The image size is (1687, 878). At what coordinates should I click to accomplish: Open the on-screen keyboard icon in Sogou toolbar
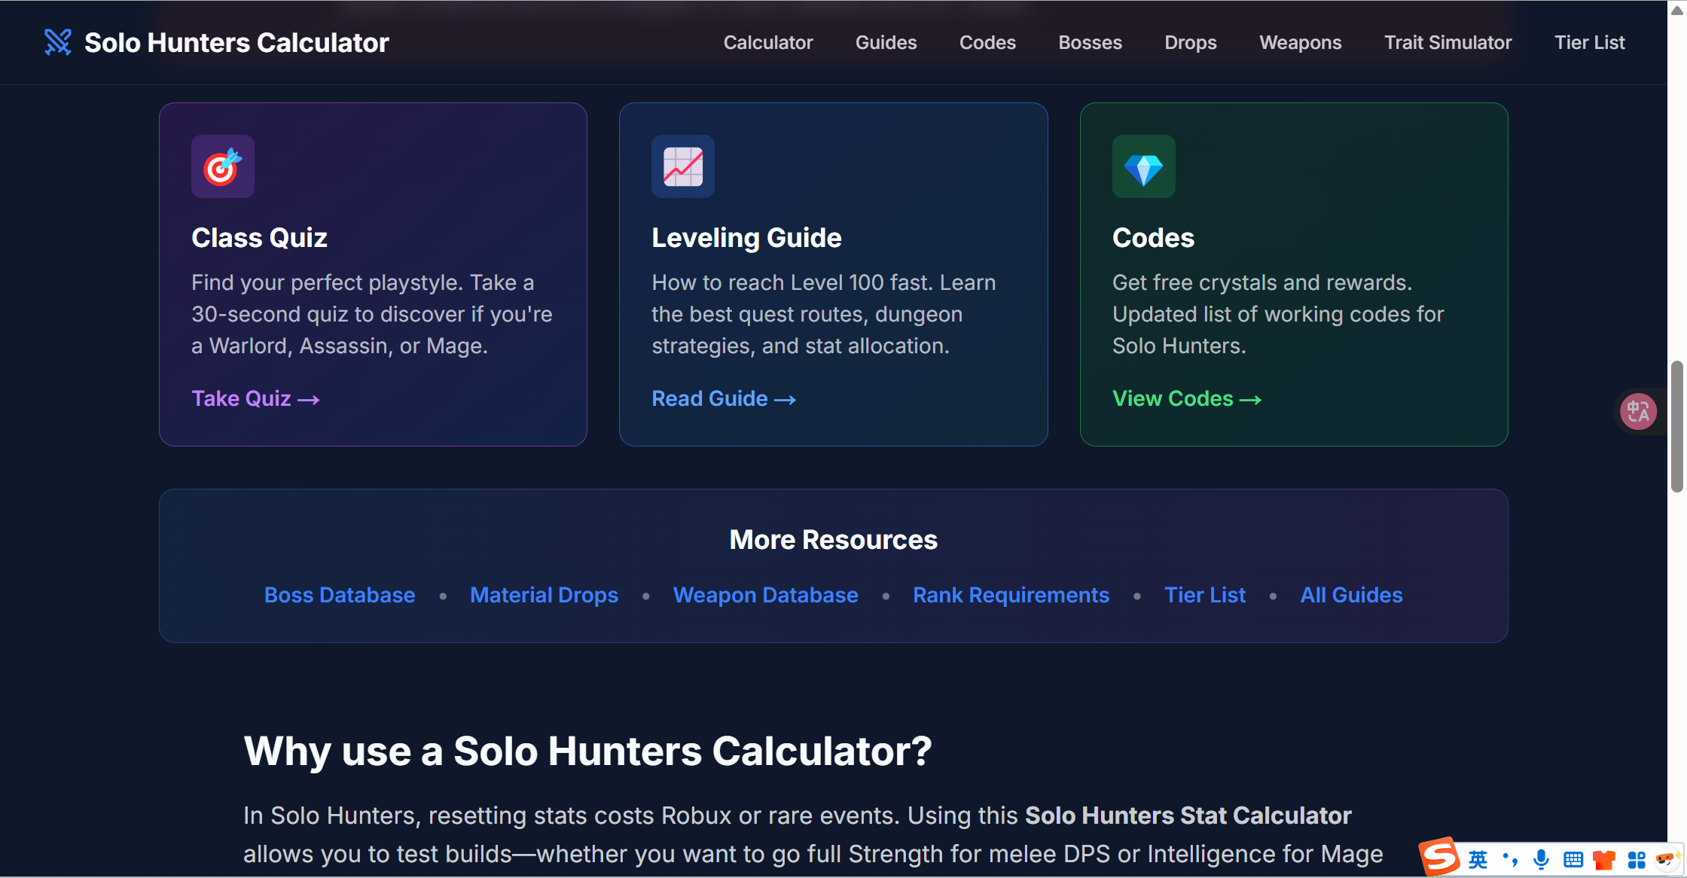[x=1573, y=858]
